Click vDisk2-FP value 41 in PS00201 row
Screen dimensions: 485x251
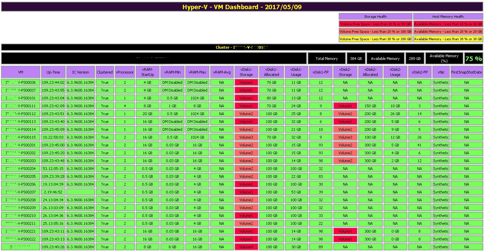pos(420,145)
